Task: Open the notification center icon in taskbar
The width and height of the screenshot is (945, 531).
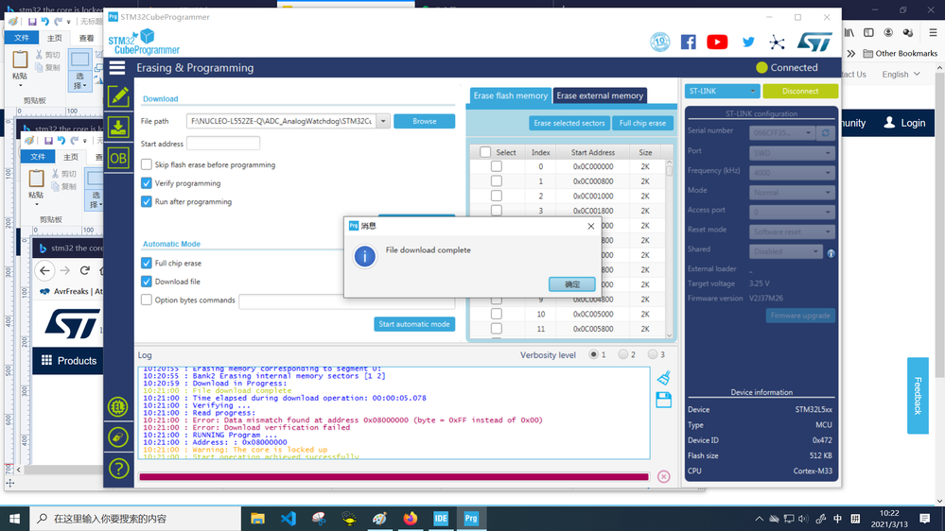Action: (x=924, y=519)
